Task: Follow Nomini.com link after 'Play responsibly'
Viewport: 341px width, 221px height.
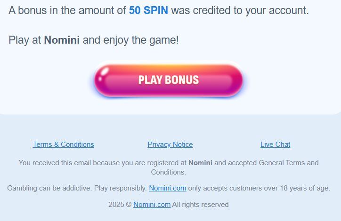Action: 167,188
